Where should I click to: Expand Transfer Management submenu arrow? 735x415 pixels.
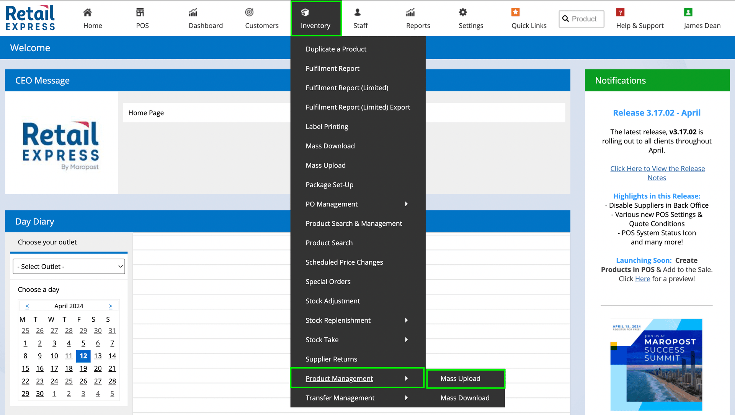[407, 398]
